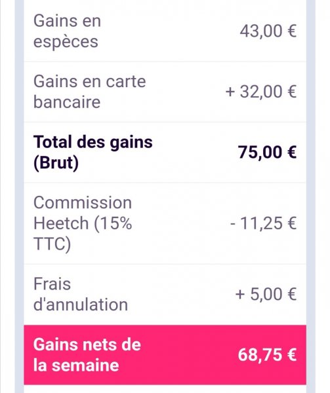Tap the 43,00 € cash earnings amount

click(268, 31)
